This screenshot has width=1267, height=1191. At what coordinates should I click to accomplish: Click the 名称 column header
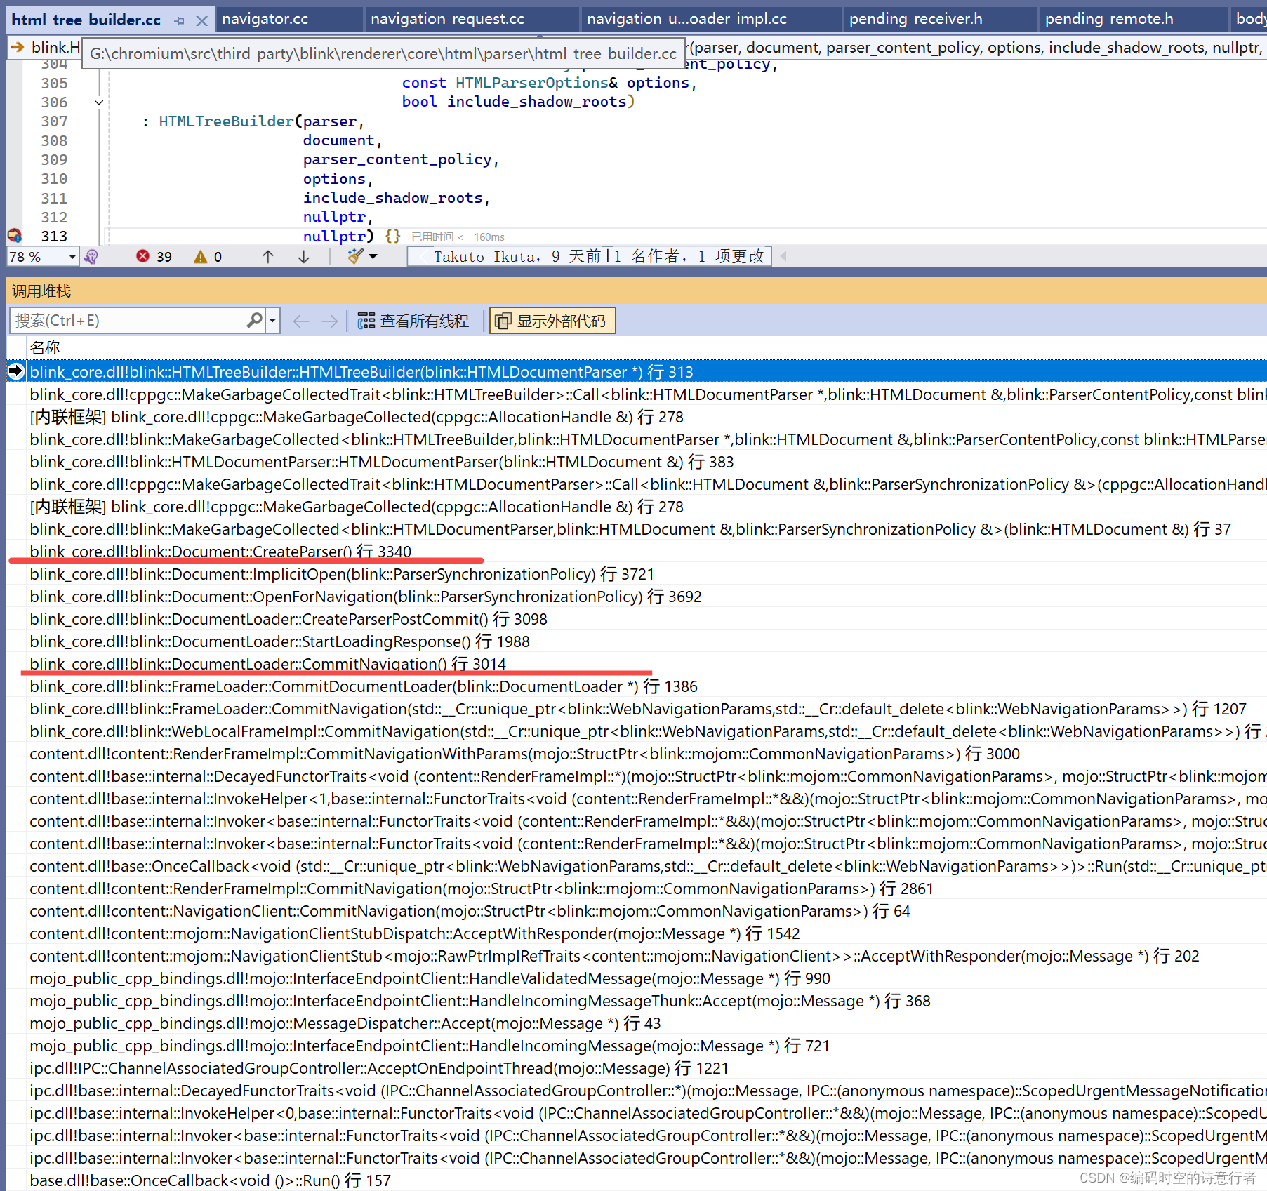coord(45,347)
